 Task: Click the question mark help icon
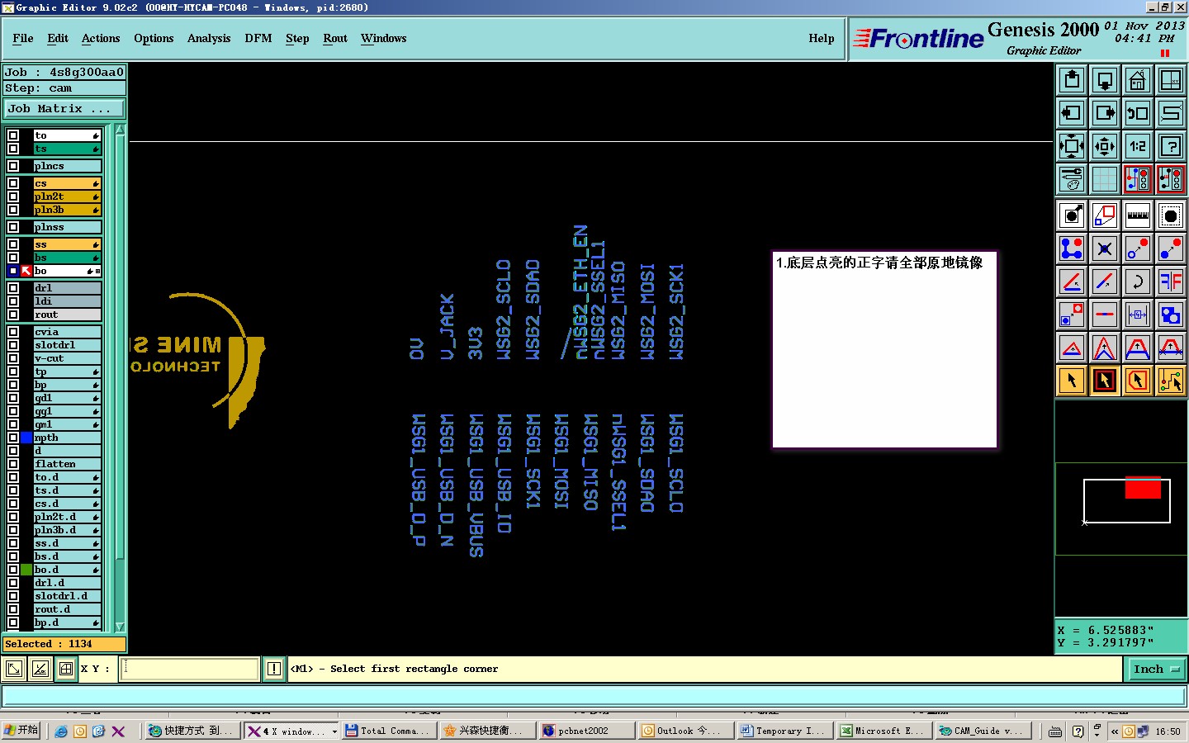point(1171,146)
